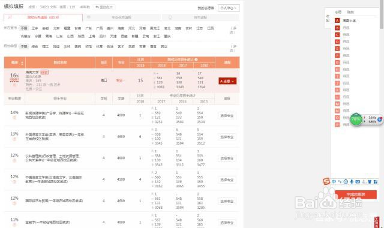Switch to the 院校优先填报 tab

[x=43, y=17]
